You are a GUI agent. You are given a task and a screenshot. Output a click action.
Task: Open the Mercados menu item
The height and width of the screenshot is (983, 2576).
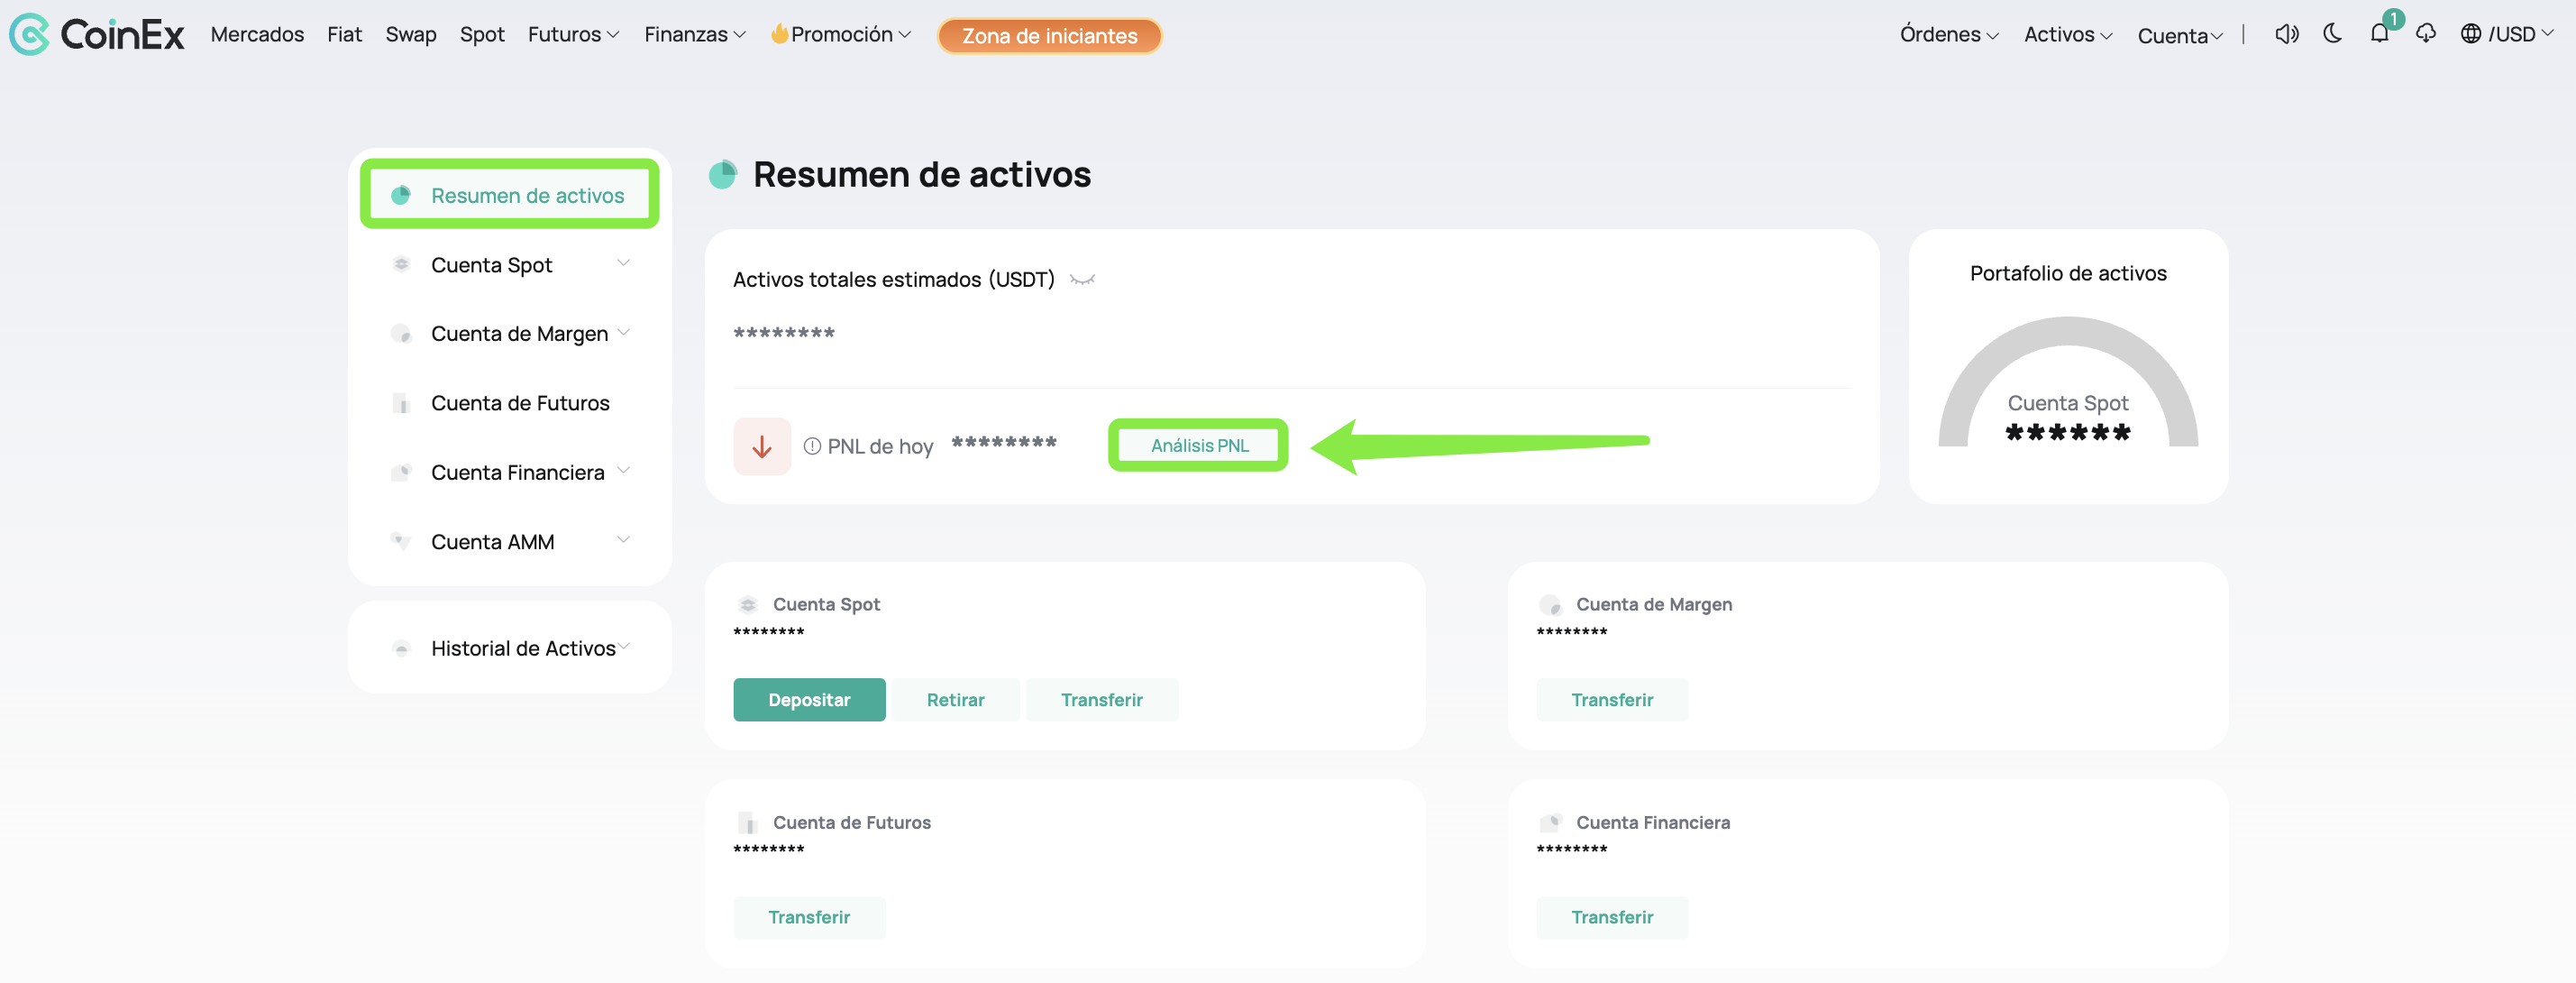257,34
